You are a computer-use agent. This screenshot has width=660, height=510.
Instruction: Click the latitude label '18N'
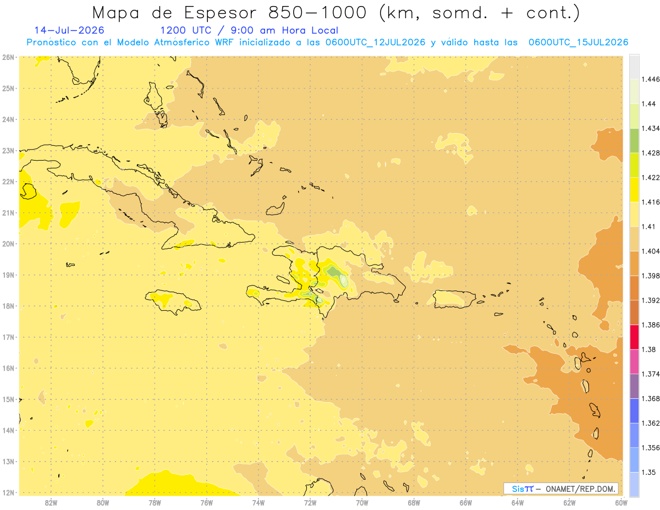tap(8, 306)
